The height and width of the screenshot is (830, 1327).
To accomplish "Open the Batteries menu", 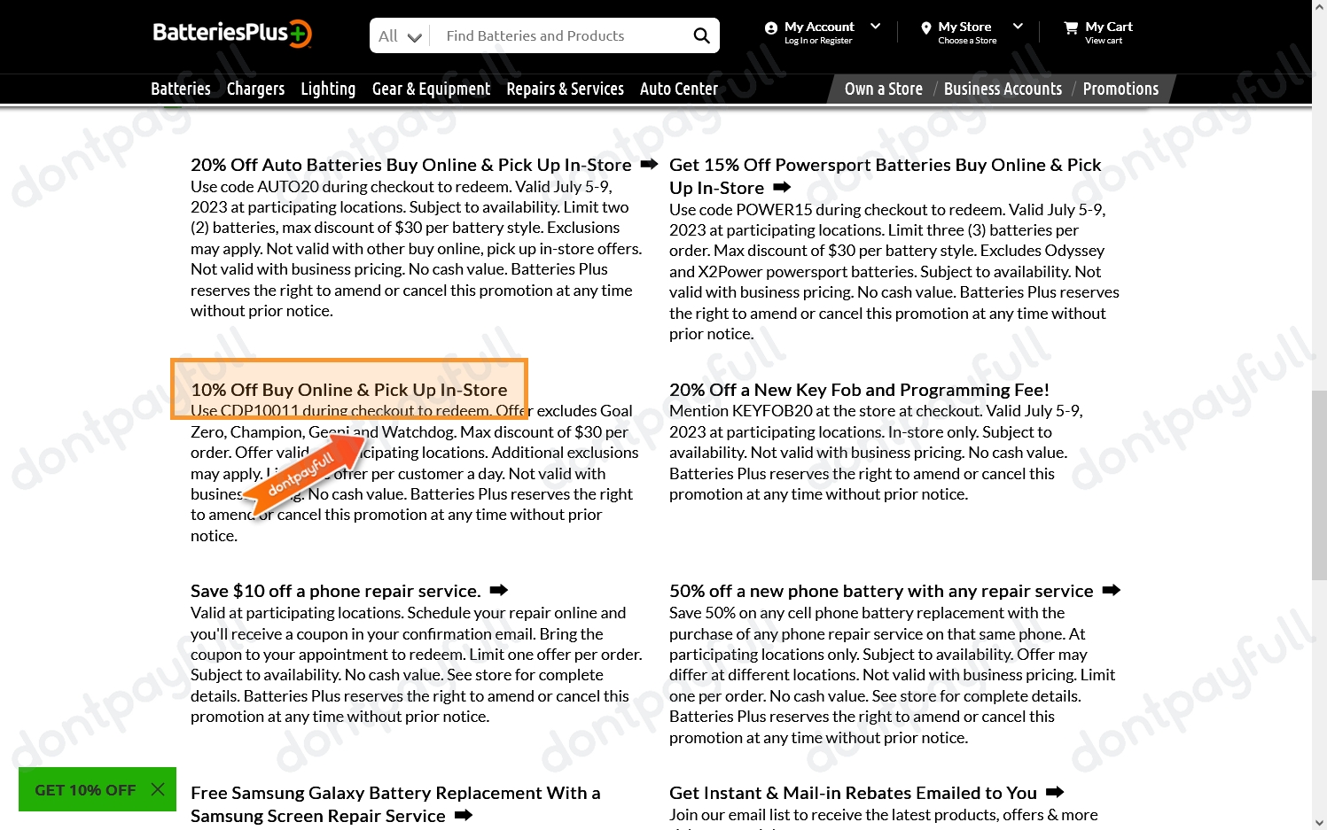I will tap(181, 89).
